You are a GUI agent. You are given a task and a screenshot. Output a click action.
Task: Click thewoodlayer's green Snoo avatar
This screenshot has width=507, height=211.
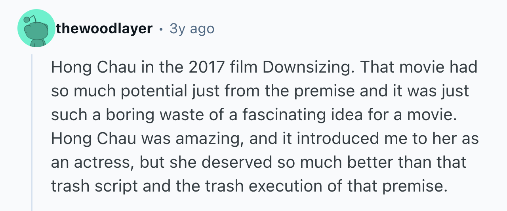(36, 29)
